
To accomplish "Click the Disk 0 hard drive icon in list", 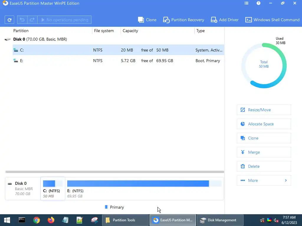I will click(7, 39).
